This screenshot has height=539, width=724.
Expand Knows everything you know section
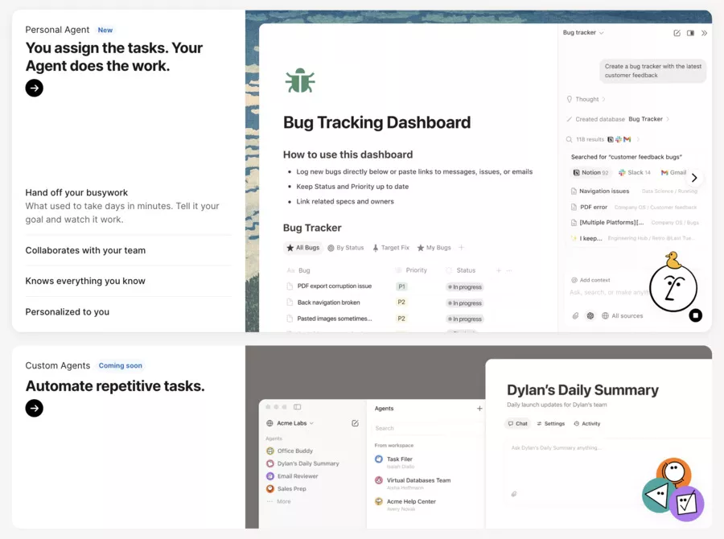(129, 281)
